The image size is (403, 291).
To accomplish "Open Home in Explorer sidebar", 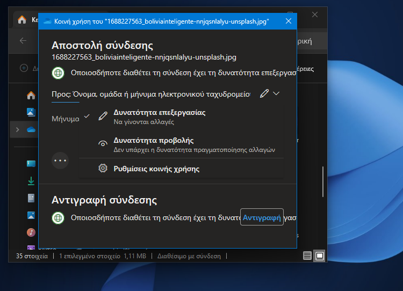I will coord(31,95).
